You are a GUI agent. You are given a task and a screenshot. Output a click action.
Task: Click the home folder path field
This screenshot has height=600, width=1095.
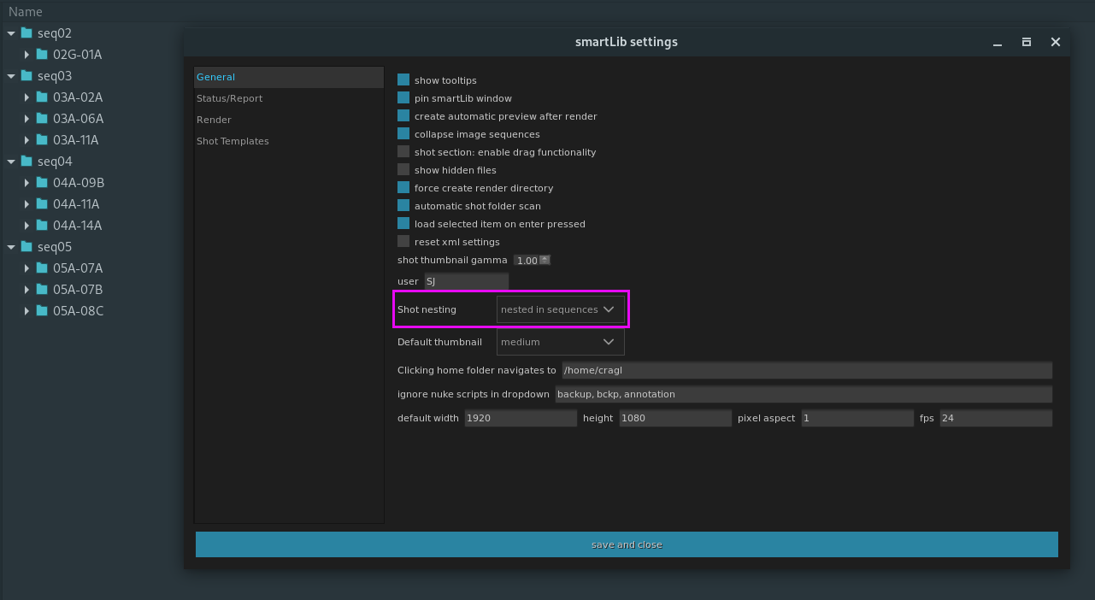806,370
